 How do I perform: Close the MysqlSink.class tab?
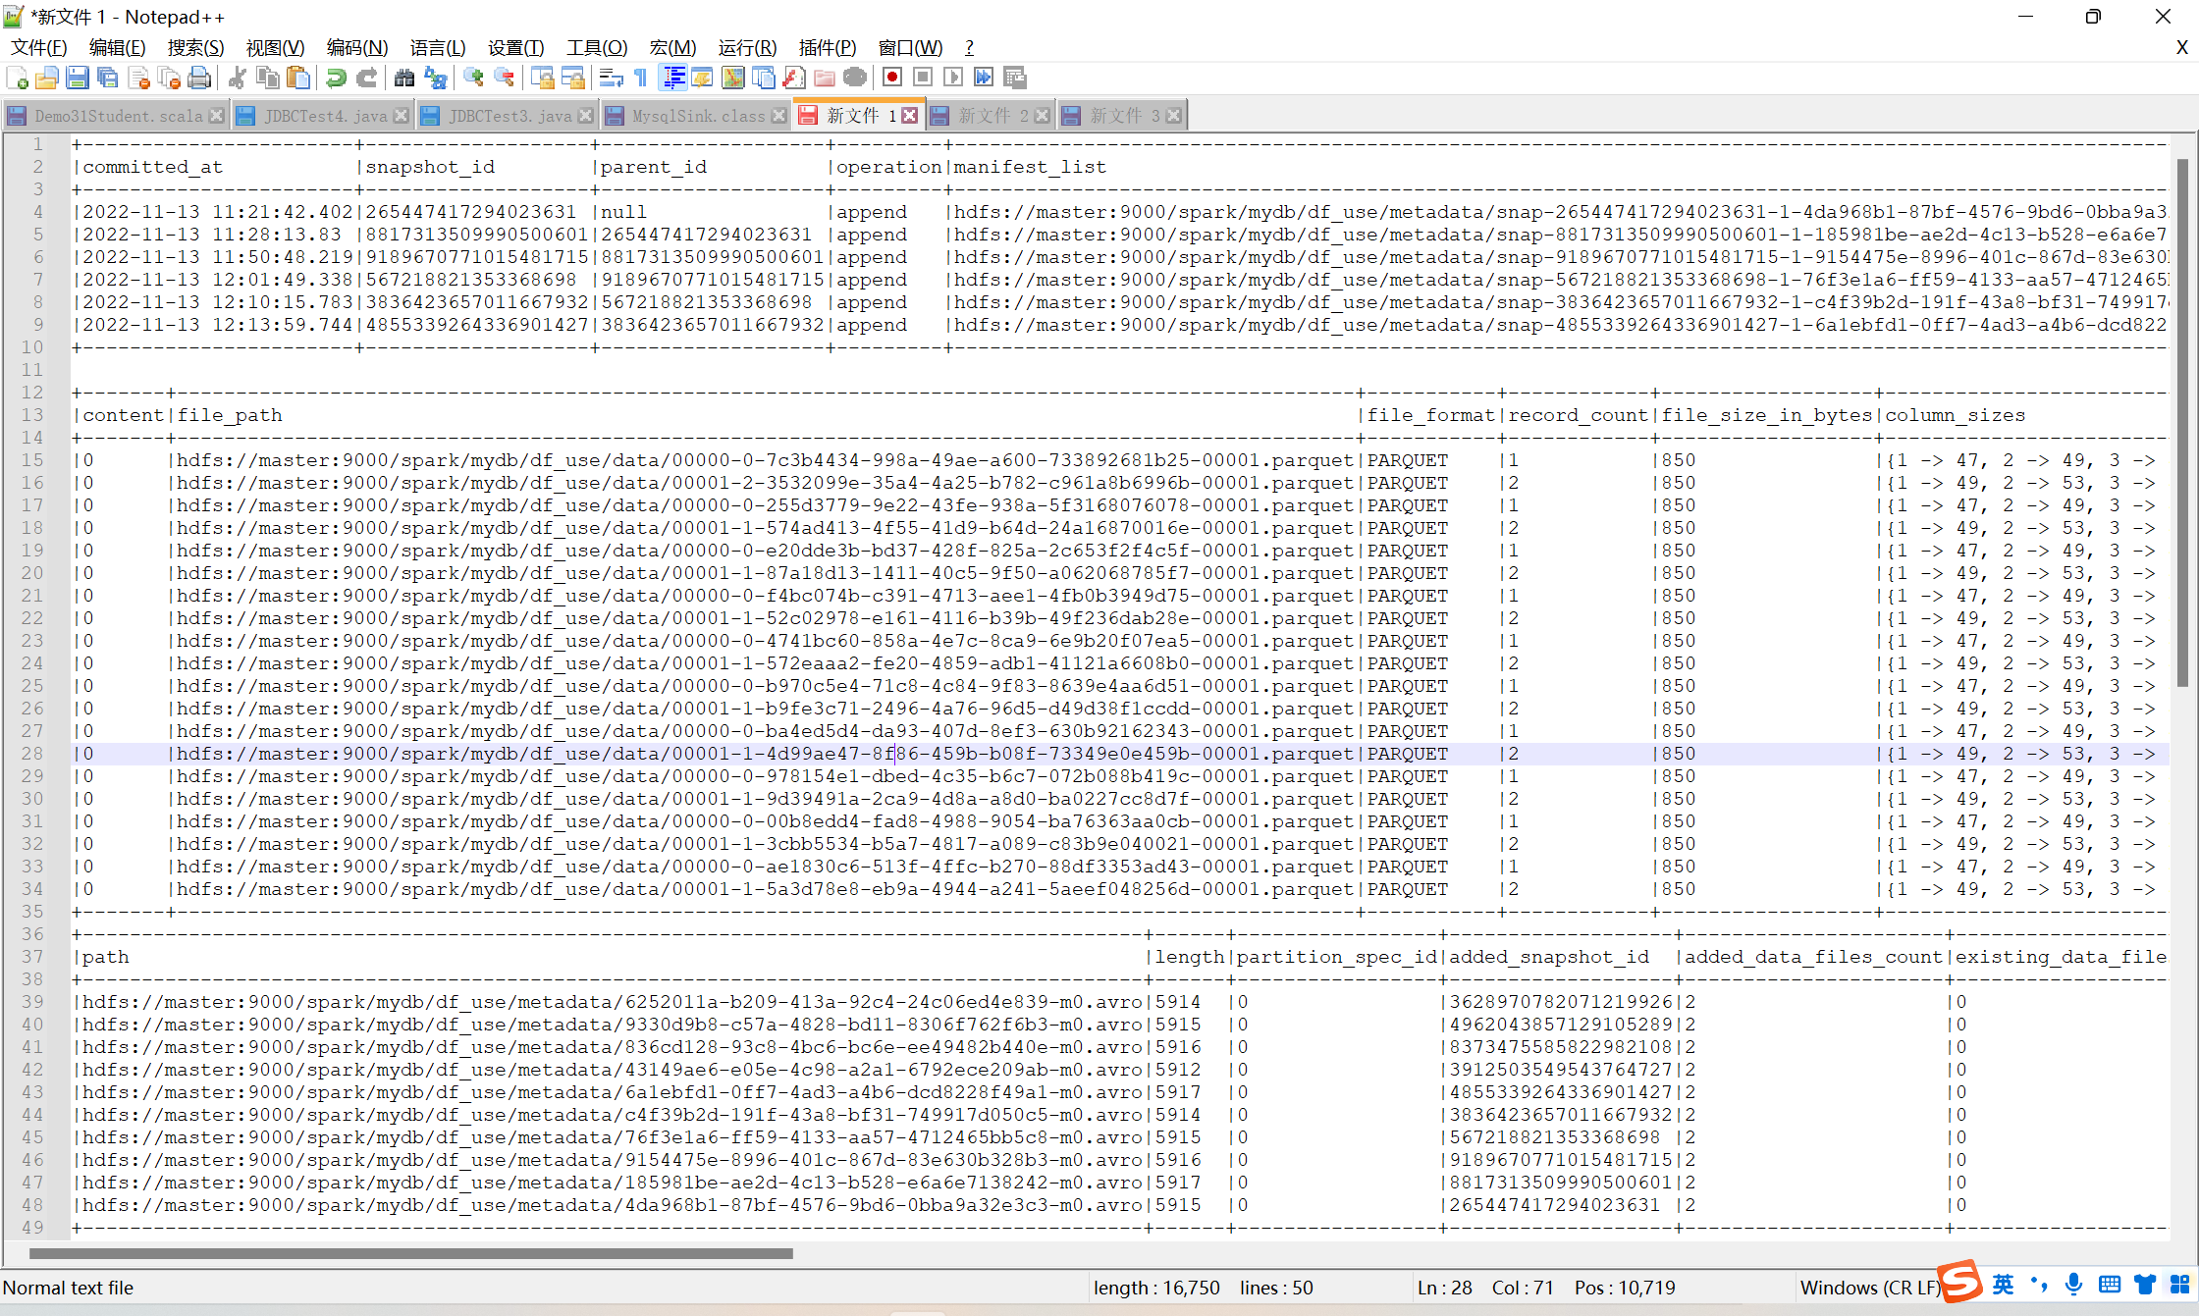(x=778, y=116)
